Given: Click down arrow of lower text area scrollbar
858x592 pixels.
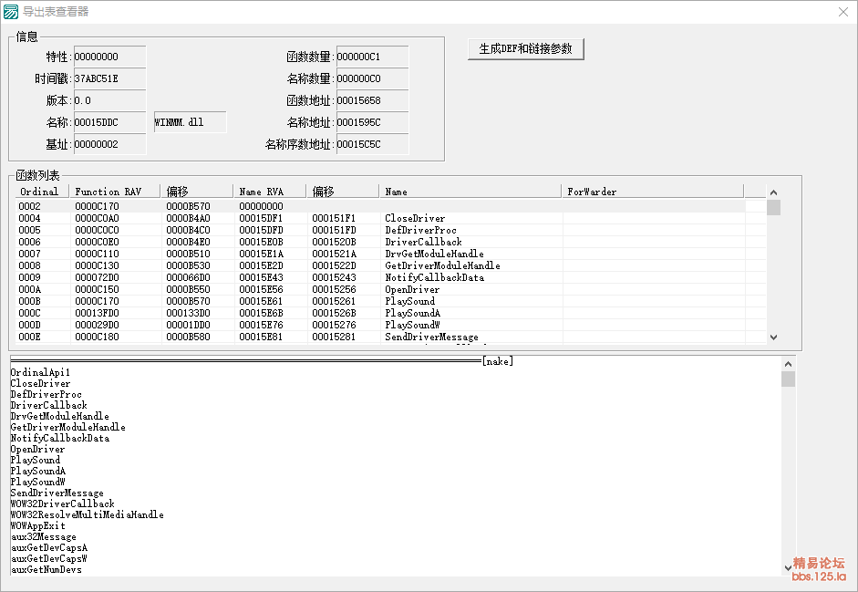Looking at the screenshot, I should pyautogui.click(x=788, y=567).
